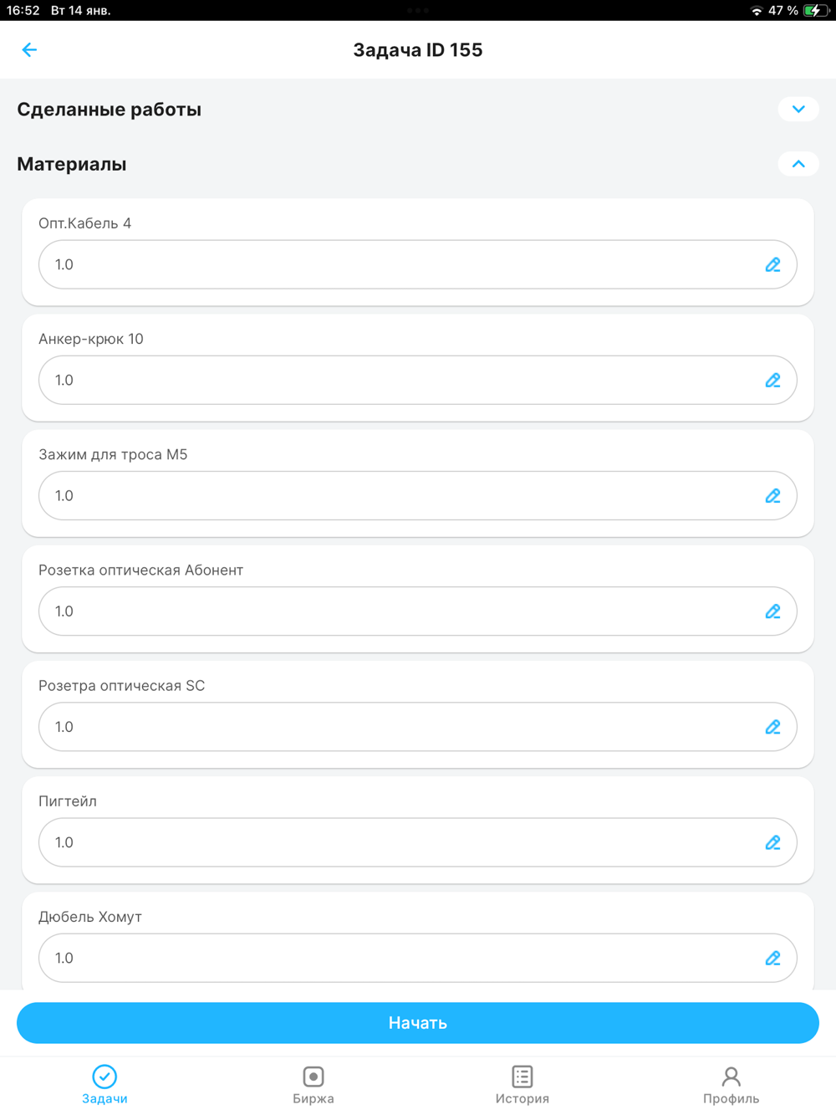
Task: Tap the back arrow icon
Action: [29, 50]
